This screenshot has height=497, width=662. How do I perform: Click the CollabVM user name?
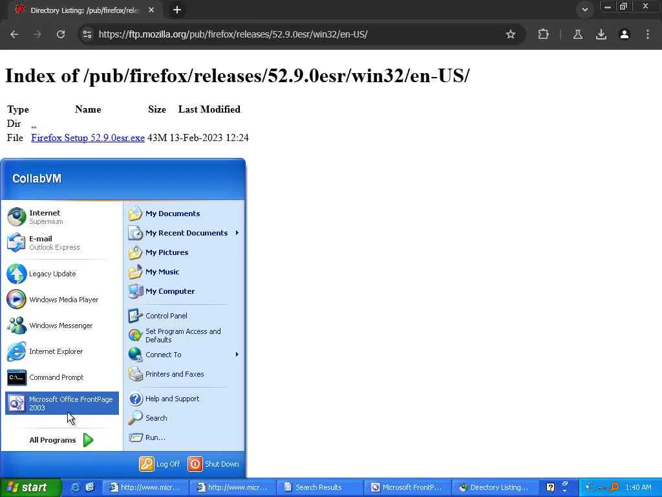pos(37,179)
